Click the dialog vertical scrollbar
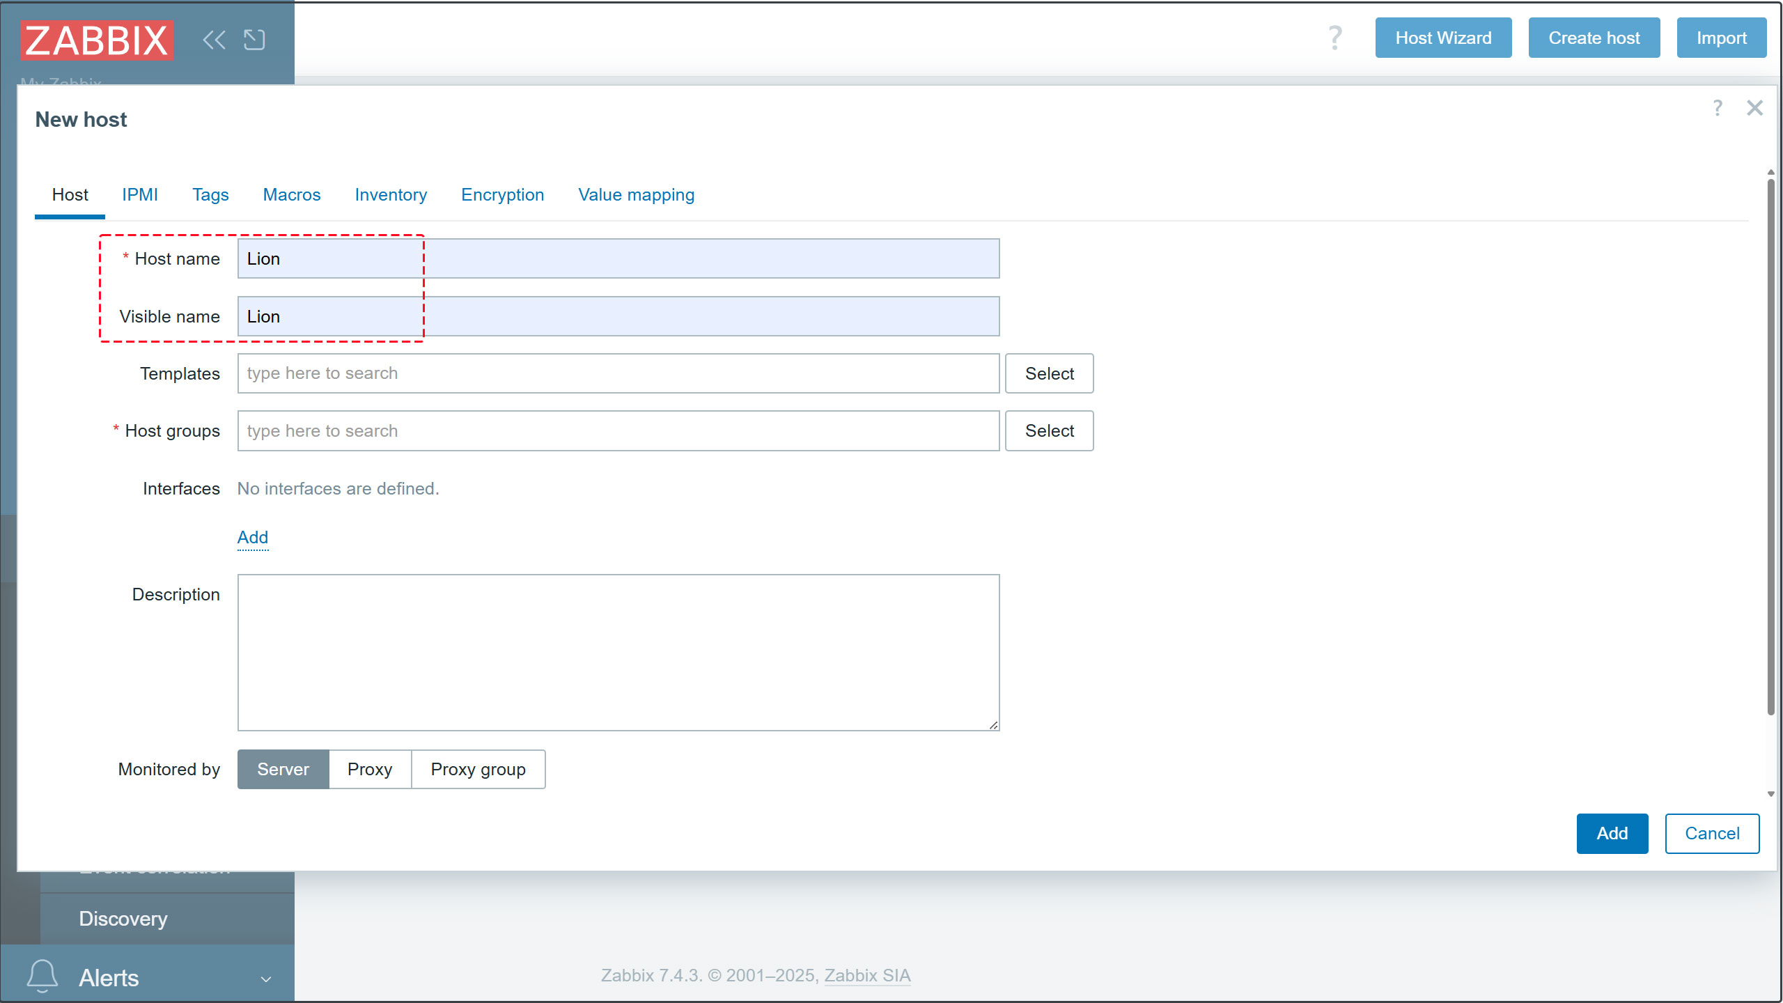This screenshot has width=1783, height=1003. pyautogui.click(x=1770, y=446)
